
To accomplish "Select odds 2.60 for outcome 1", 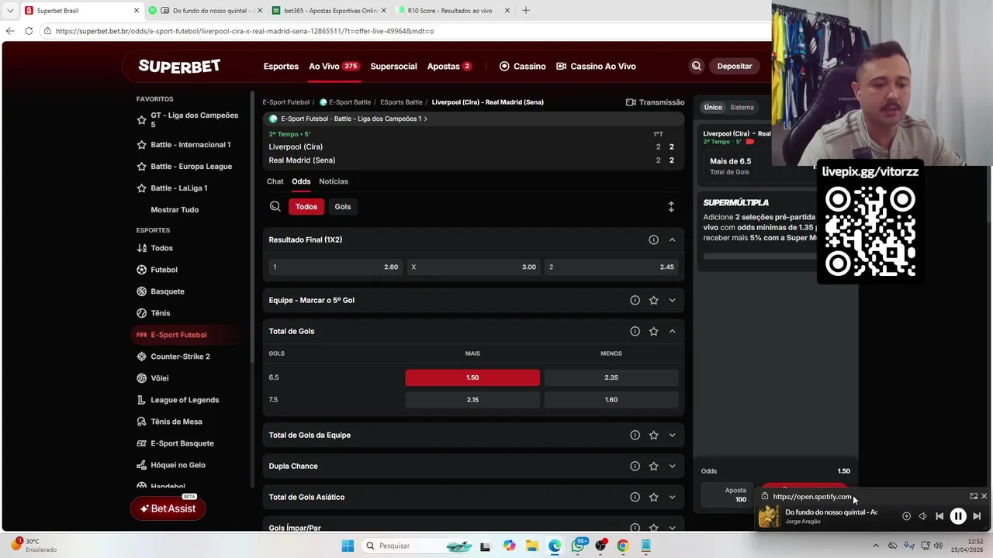I will click(334, 267).
